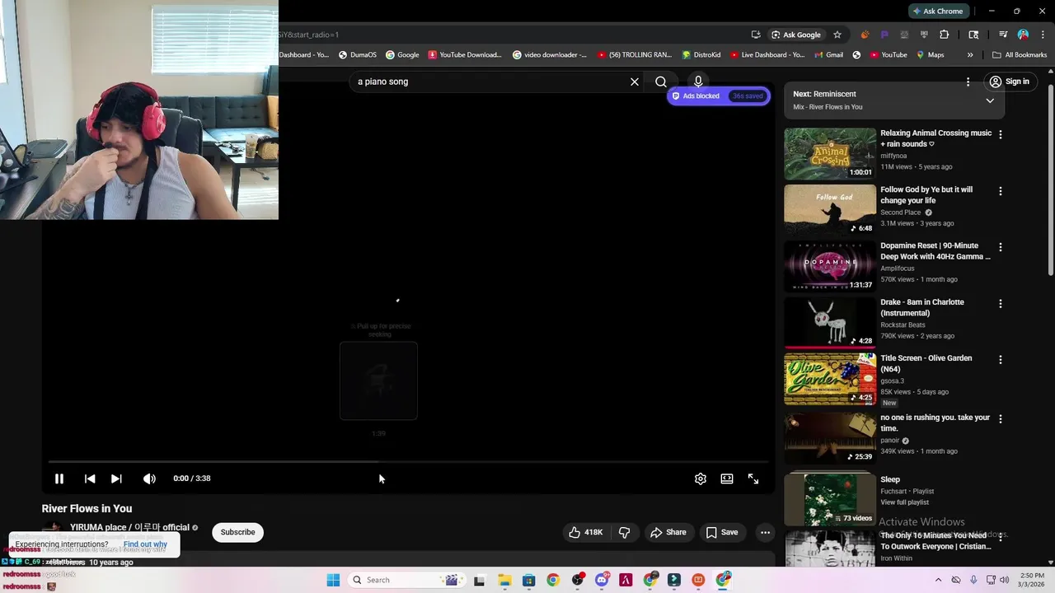Open the Olive Garden N64 thumbnail
The width and height of the screenshot is (1055, 593).
pos(830,379)
